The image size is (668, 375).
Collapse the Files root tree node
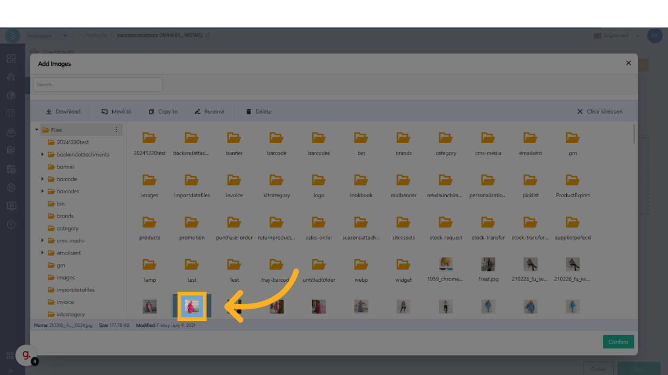pyautogui.click(x=37, y=130)
